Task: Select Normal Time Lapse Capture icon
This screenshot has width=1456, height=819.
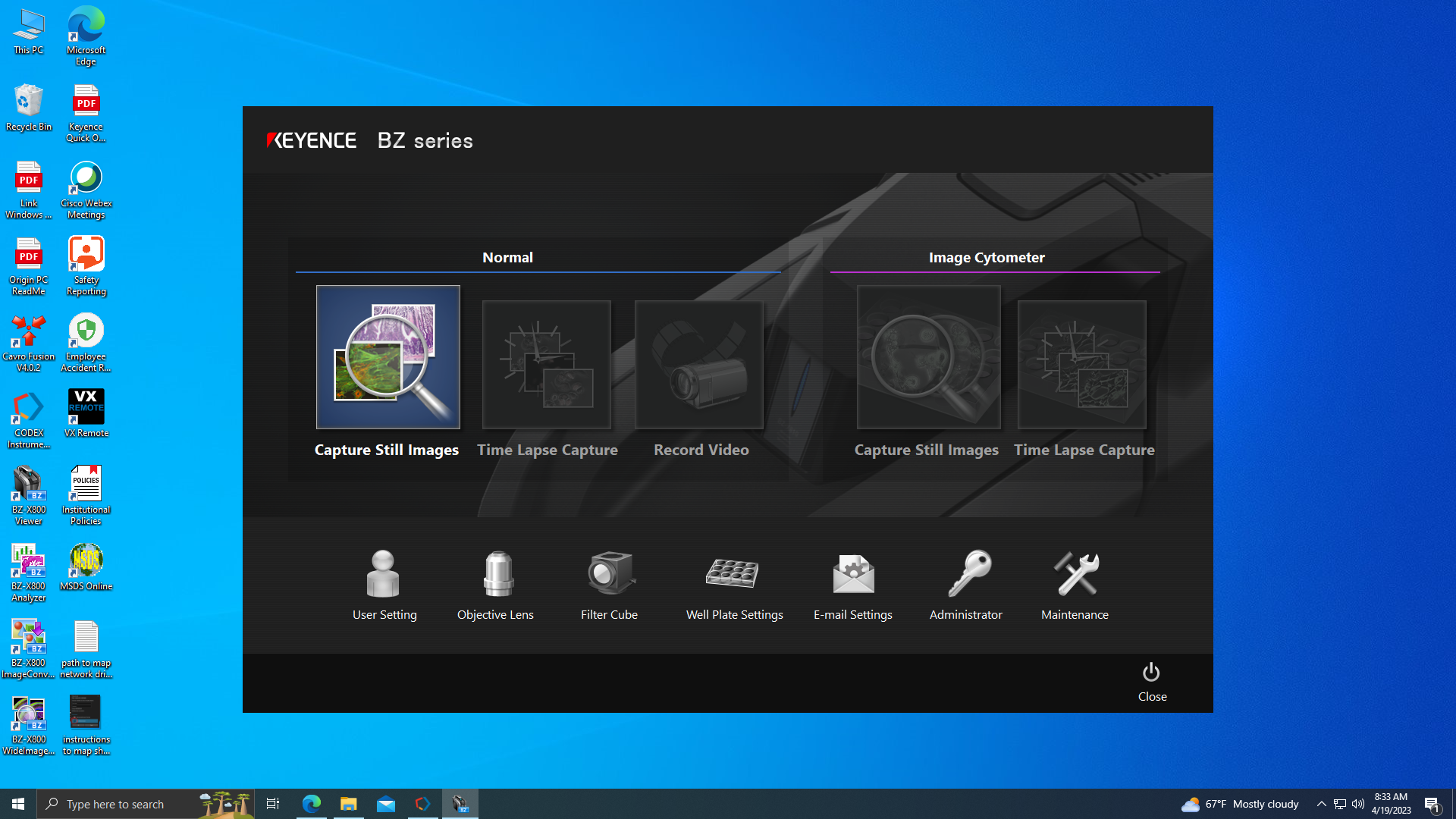Action: pyautogui.click(x=546, y=365)
